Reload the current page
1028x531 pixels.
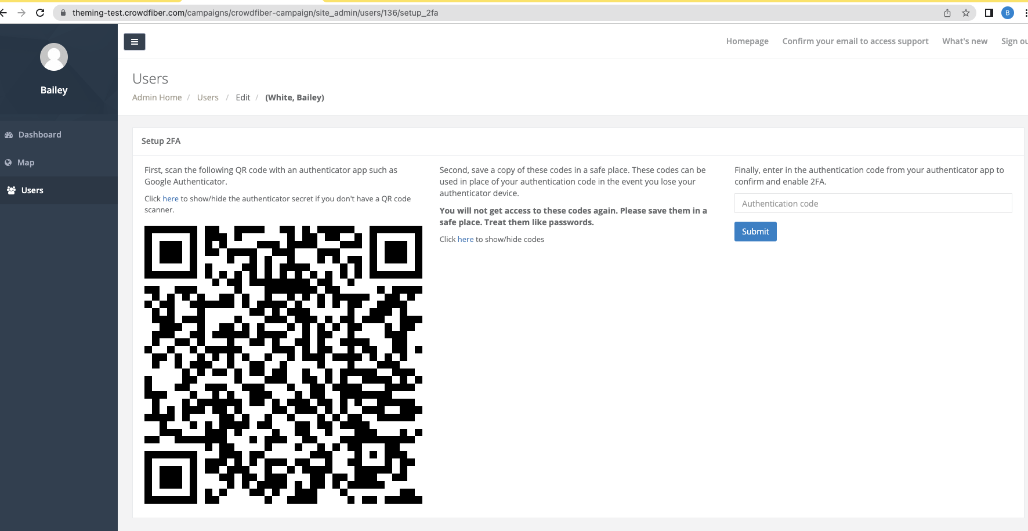[39, 12]
